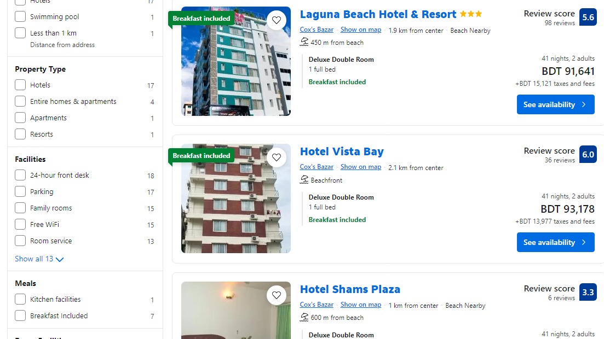
Task: Save Laguna Beach Hotel with heart icon
Action: (x=277, y=20)
